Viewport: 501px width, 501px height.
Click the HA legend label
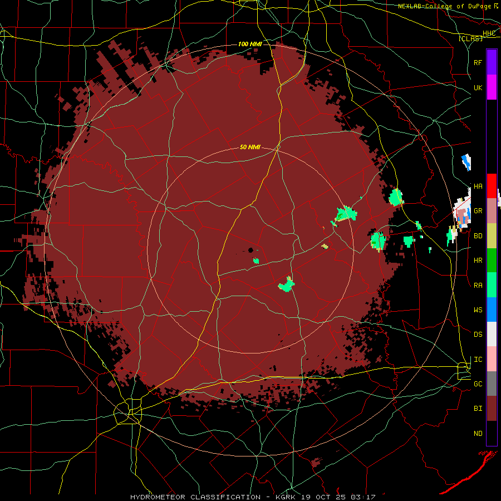point(478,186)
